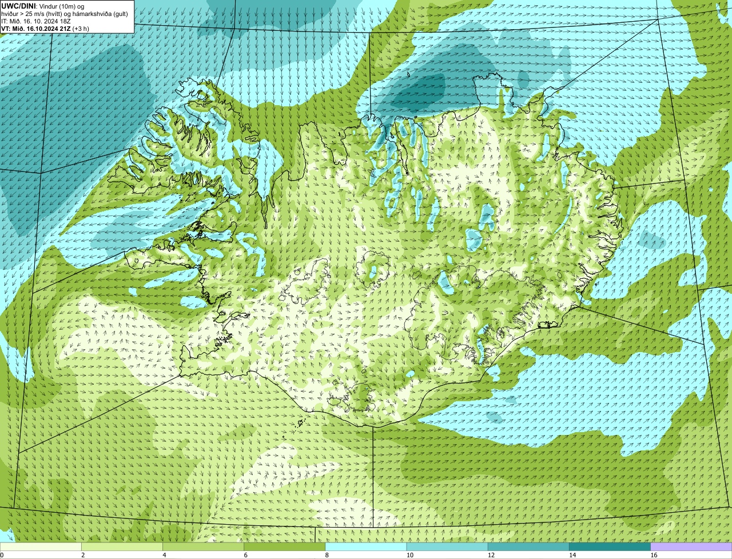Click the 6–8 m/s olive green legend swatch

point(285,547)
